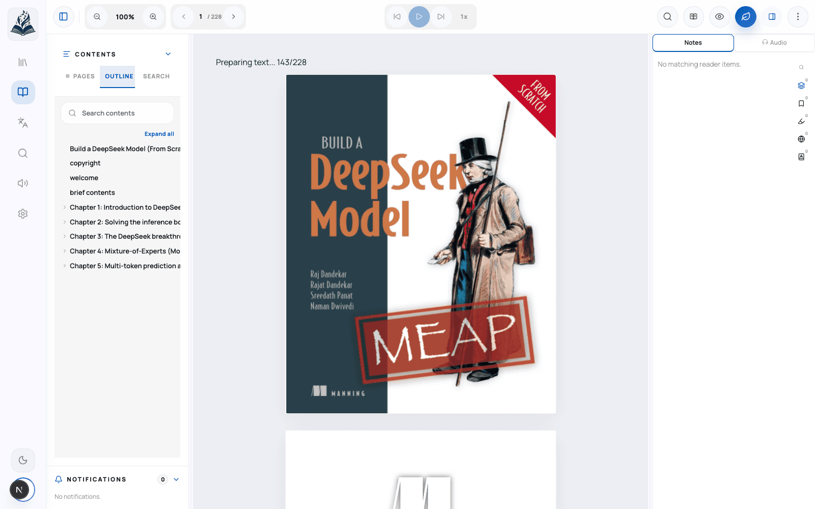Select the open book reader icon
The height and width of the screenshot is (509, 815).
click(x=23, y=92)
